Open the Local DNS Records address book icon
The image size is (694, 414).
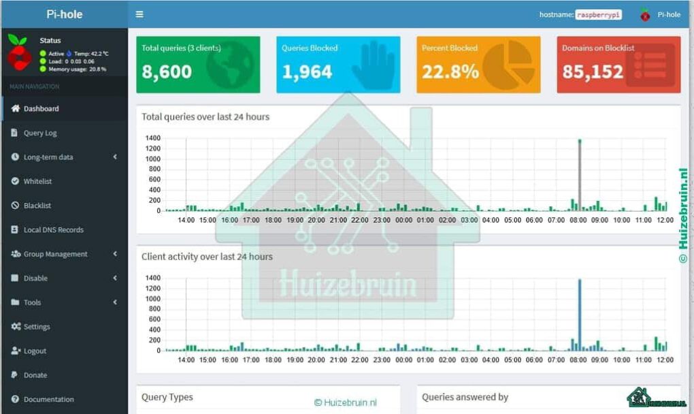pos(14,229)
